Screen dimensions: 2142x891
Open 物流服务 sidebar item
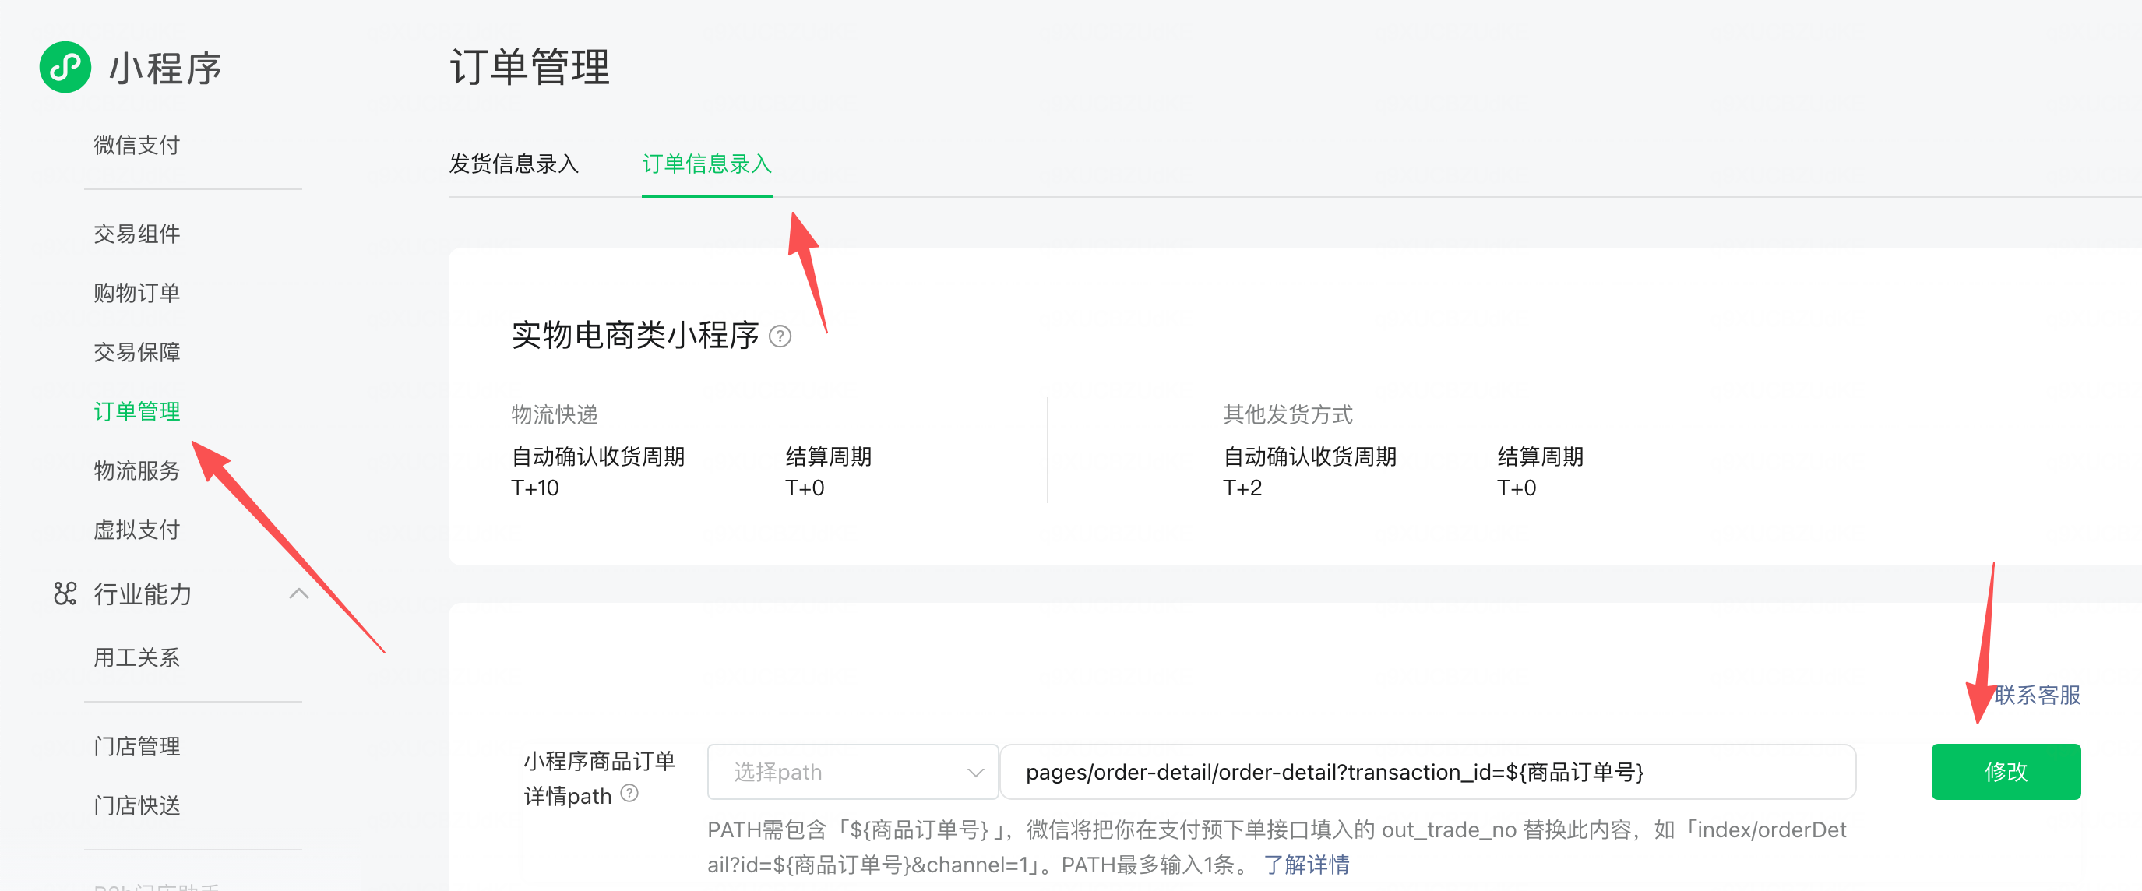tap(136, 471)
